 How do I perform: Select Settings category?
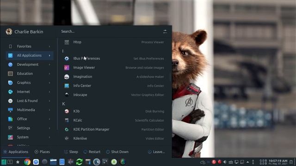tap(30, 128)
